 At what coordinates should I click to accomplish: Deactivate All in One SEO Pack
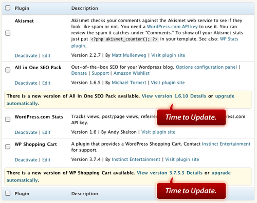pos(26,83)
